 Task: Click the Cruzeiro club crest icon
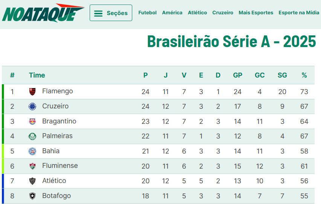tap(32, 107)
